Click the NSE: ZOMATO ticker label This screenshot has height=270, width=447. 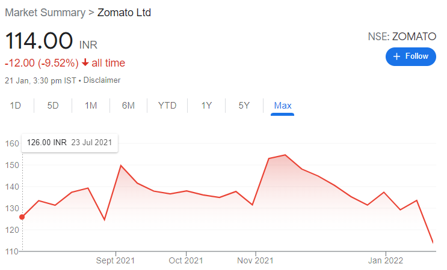click(x=402, y=37)
